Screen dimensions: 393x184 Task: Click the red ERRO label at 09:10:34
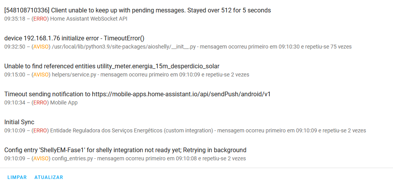tap(40, 102)
